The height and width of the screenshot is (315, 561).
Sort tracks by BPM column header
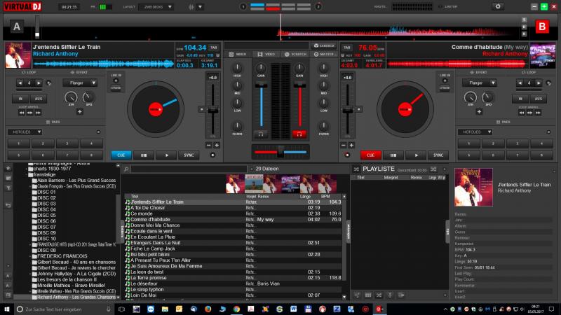coord(325,197)
